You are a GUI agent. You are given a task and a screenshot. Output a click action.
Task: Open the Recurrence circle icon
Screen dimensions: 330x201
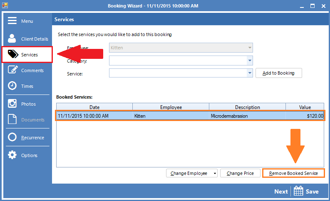pos(12,138)
